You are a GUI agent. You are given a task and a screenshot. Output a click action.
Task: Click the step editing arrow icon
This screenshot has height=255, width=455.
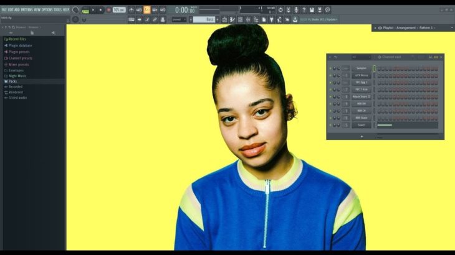(139, 19)
